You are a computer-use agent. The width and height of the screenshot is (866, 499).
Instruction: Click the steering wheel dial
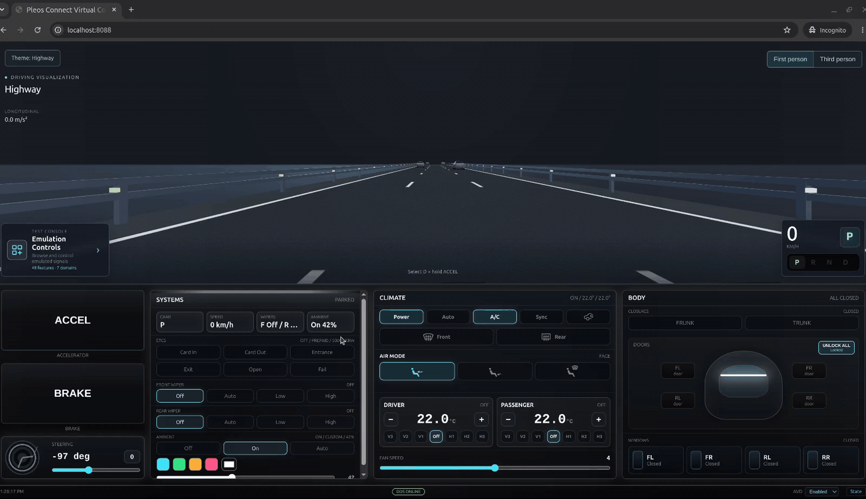22,458
